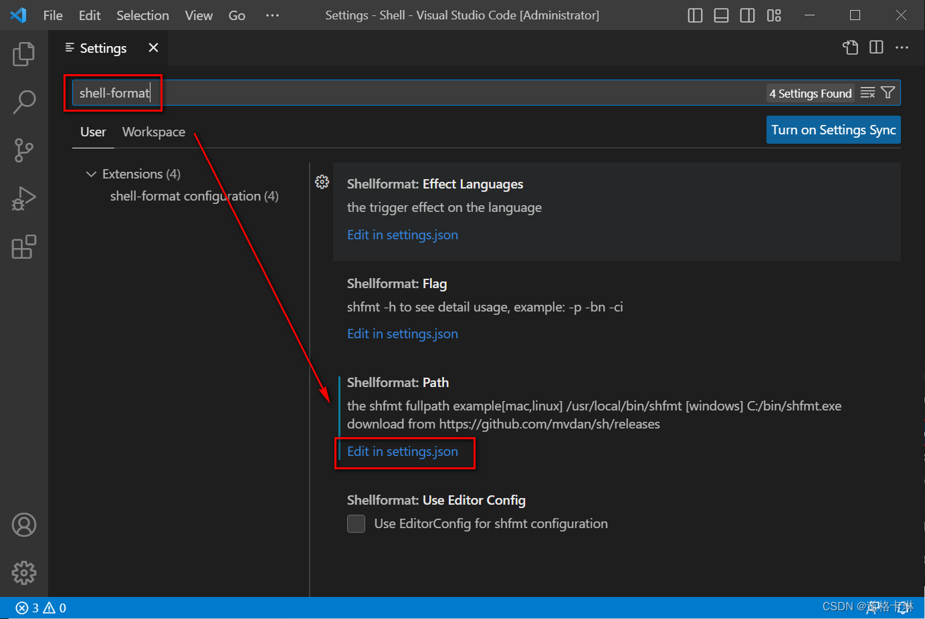The width and height of the screenshot is (925, 619).
Task: Select shell-format configuration (4) tree item
Action: (194, 196)
